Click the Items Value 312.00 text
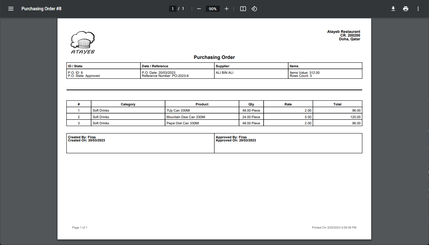This screenshot has height=245, width=429. click(304, 73)
